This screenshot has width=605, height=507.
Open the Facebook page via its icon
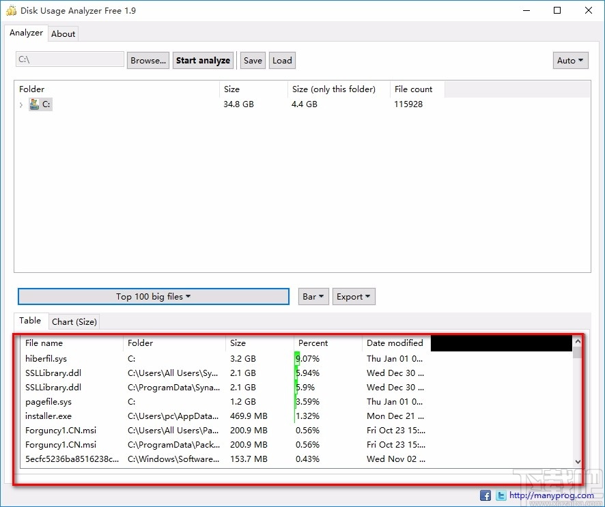click(485, 495)
